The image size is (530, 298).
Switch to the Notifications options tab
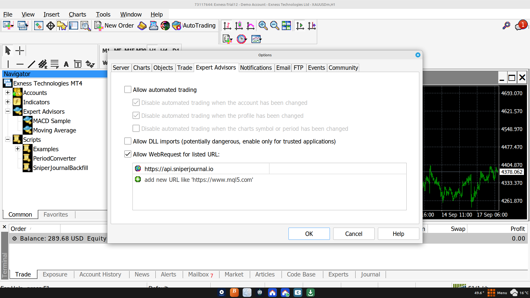click(x=256, y=68)
